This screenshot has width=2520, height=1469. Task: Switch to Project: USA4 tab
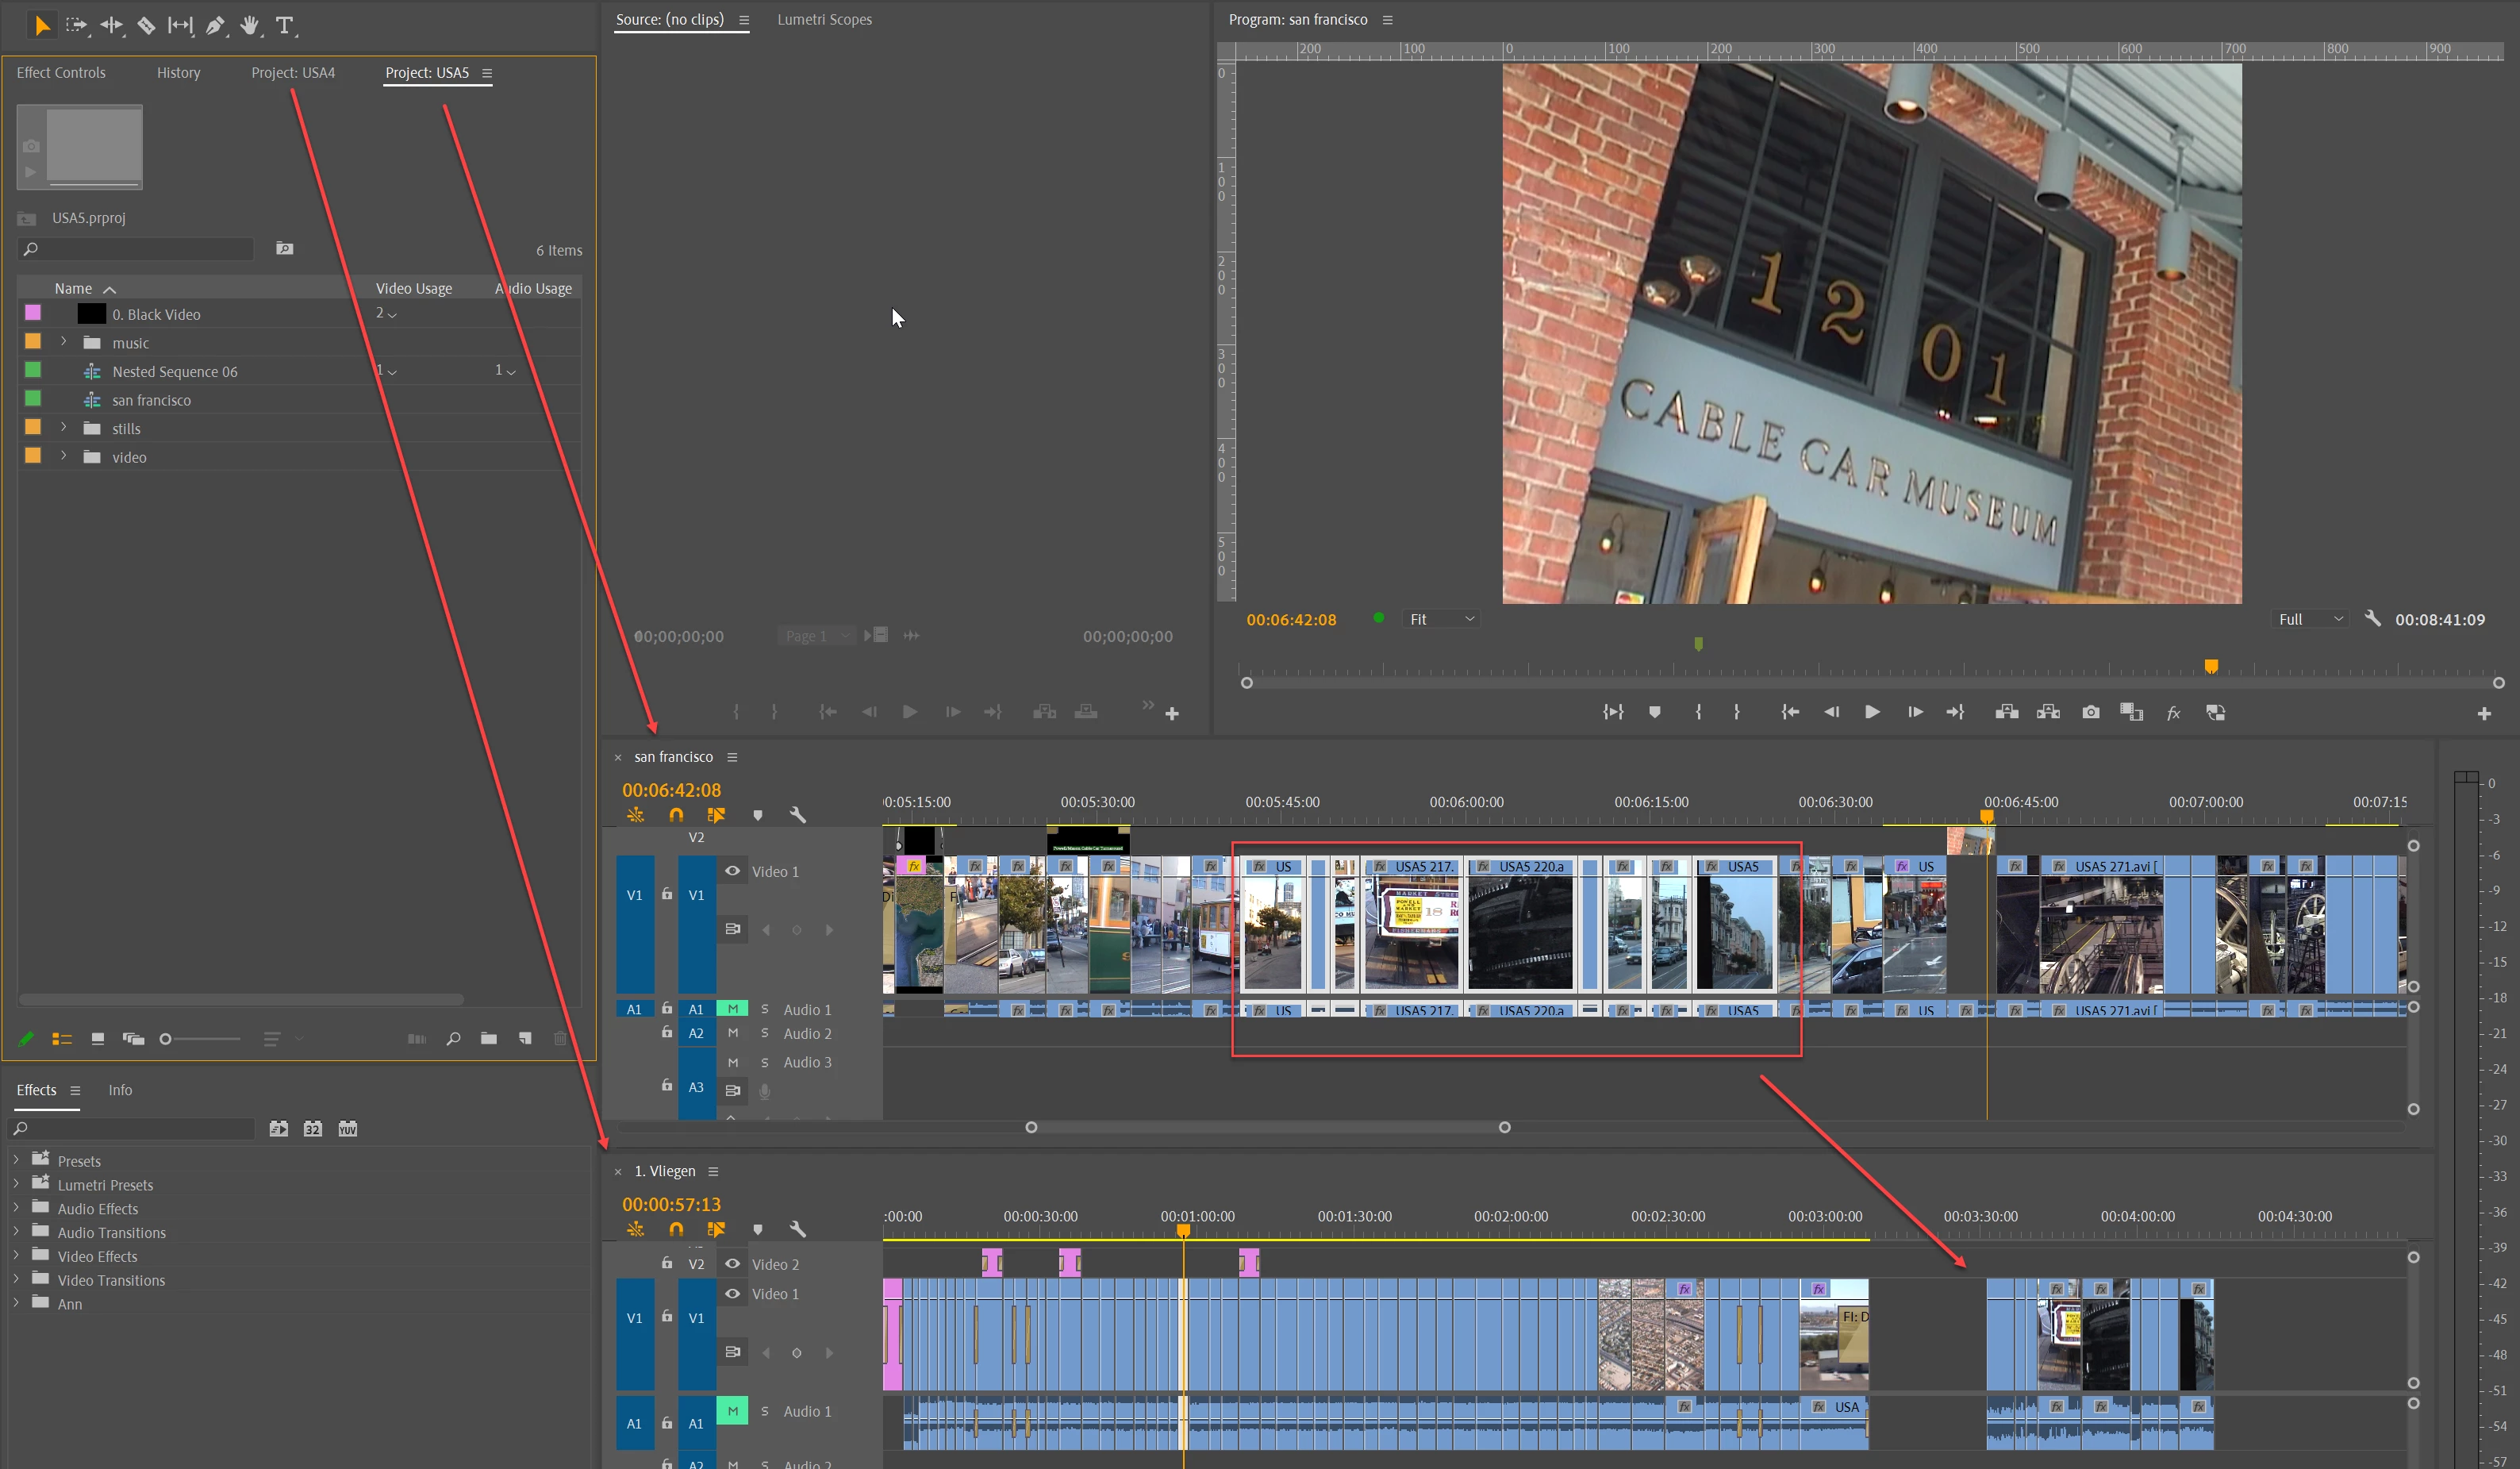coord(293,72)
